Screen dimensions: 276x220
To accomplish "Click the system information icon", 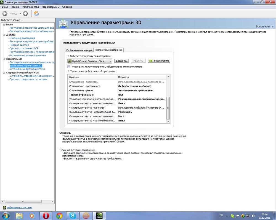I will (x=4, y=208).
